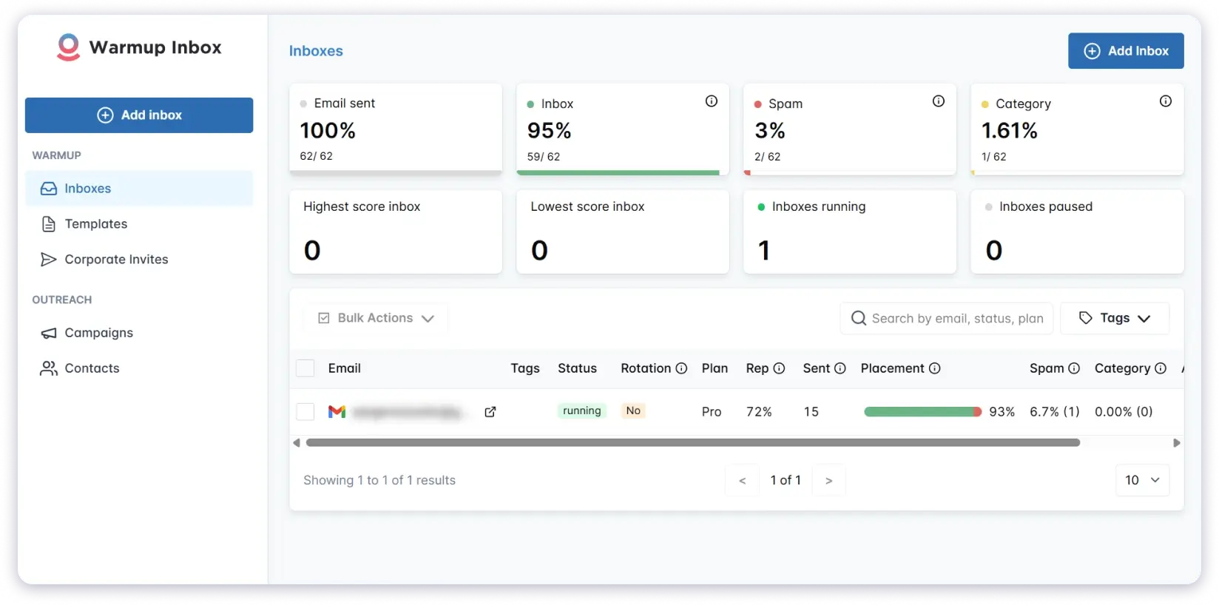
Task: Click the Gmail icon in inbox row
Action: coord(337,411)
